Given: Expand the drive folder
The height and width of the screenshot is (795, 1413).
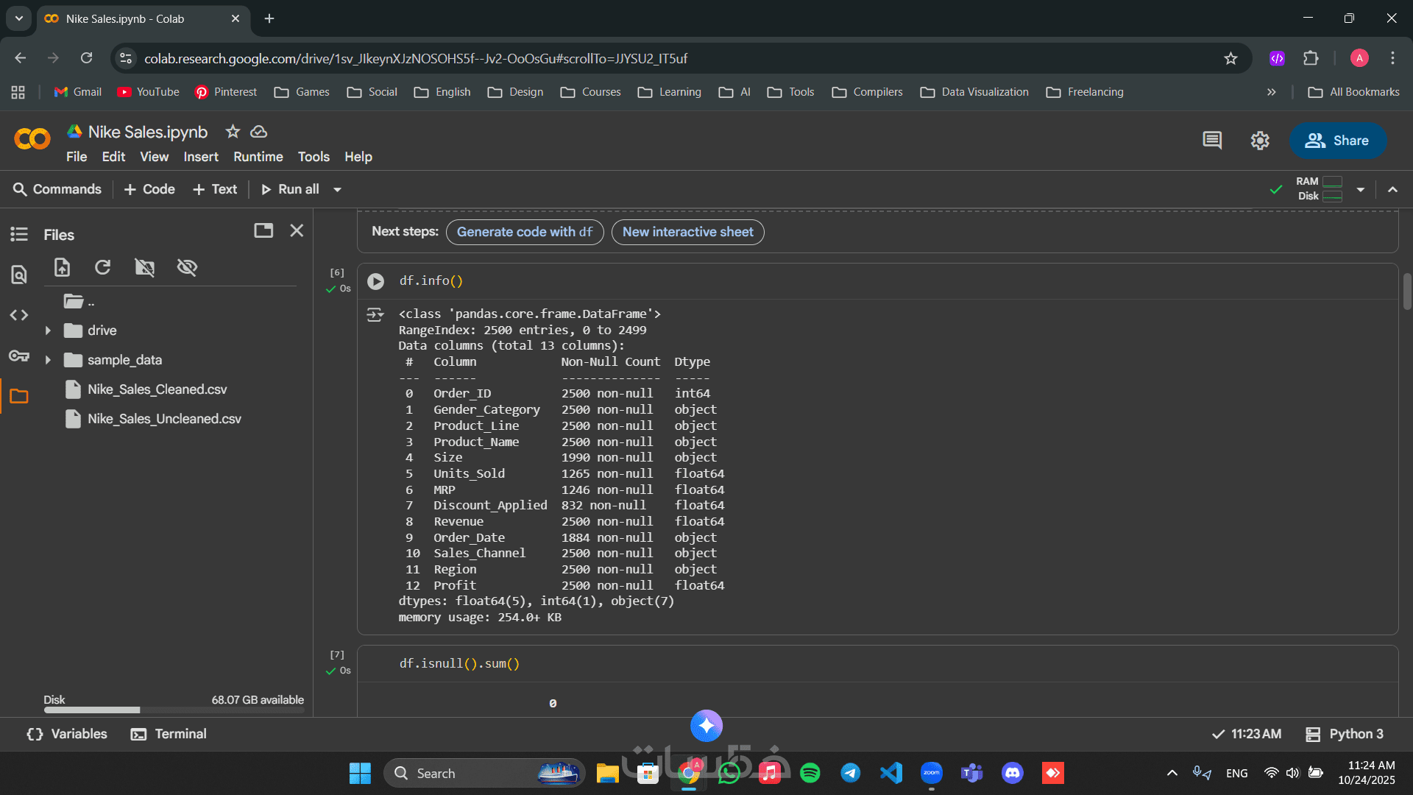Looking at the screenshot, I should coord(48,331).
